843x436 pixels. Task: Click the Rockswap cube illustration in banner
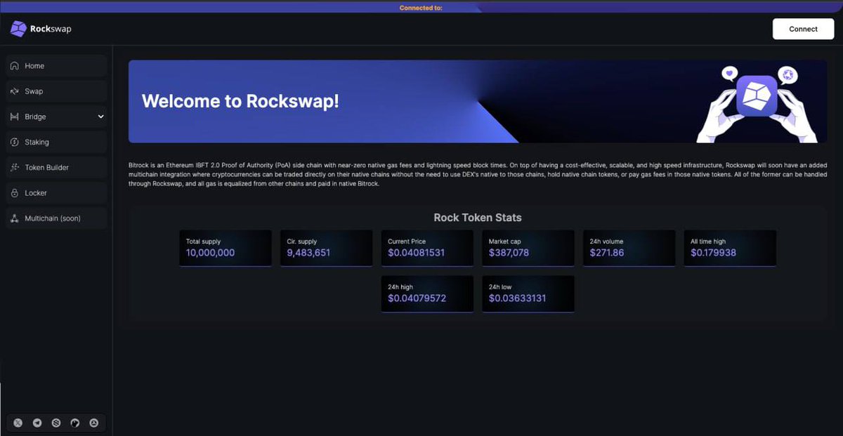coord(757,96)
